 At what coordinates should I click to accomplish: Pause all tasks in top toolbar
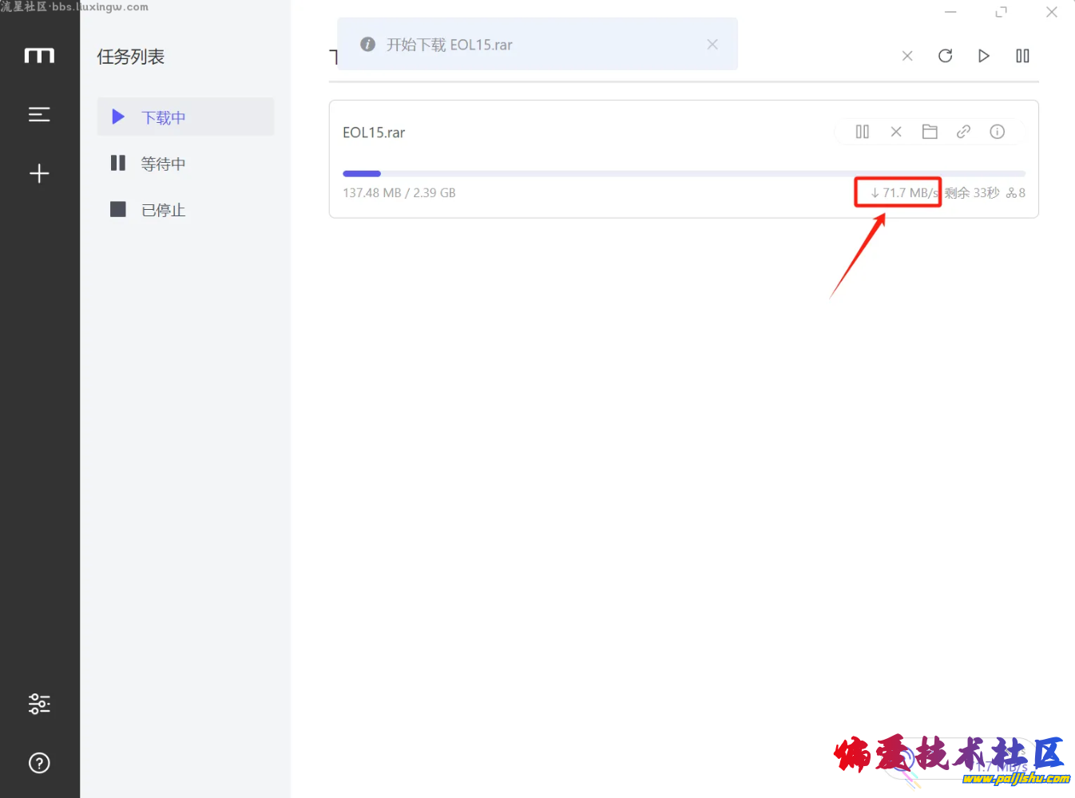pyautogui.click(x=1022, y=56)
